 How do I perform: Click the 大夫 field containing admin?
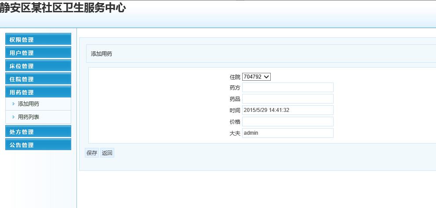[x=288, y=133]
